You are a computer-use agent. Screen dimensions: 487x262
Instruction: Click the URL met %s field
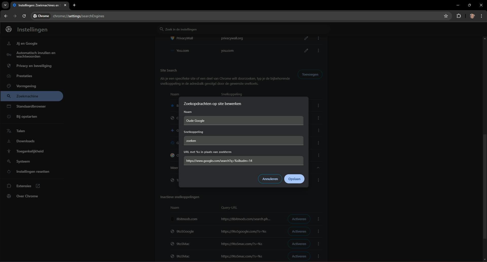click(243, 161)
